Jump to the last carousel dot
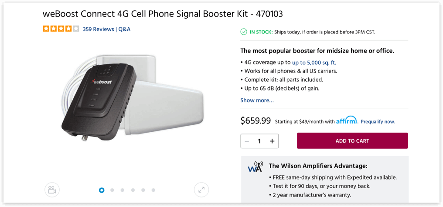Image resolution: width=443 pixels, height=207 pixels. (153, 190)
